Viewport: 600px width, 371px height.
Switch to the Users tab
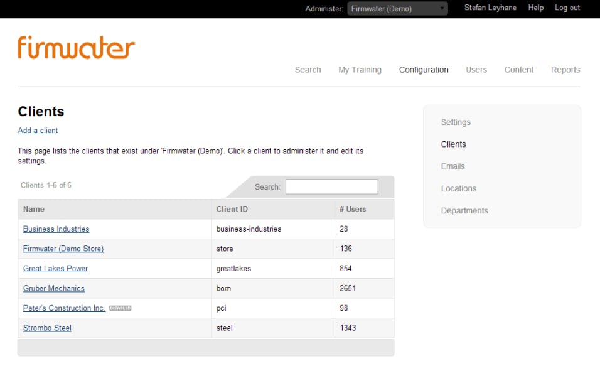(x=476, y=70)
